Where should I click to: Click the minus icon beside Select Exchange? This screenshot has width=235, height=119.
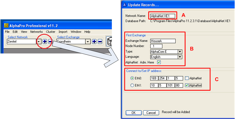(x=100, y=42)
